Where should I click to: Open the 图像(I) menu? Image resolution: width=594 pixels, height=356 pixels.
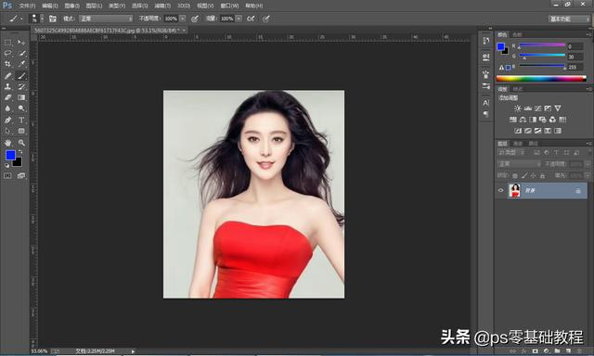click(x=72, y=6)
